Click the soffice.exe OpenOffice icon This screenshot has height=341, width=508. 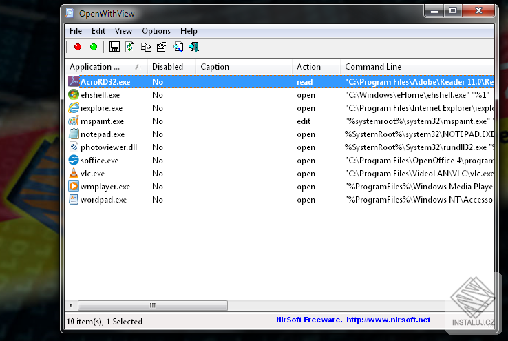(74, 160)
